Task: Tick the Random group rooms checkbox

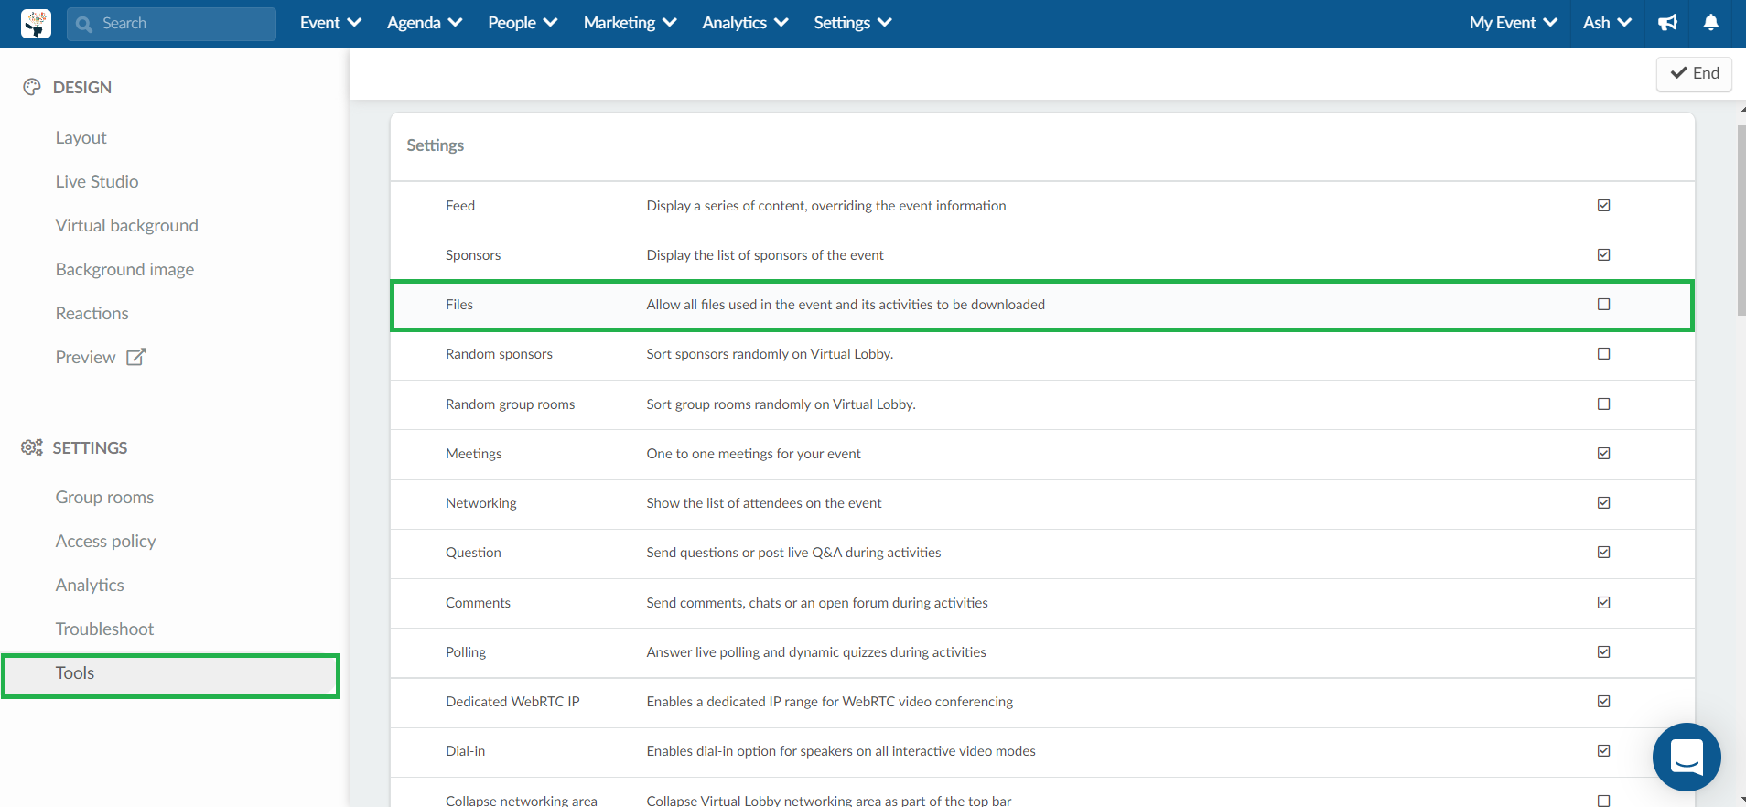Action: 1603,403
